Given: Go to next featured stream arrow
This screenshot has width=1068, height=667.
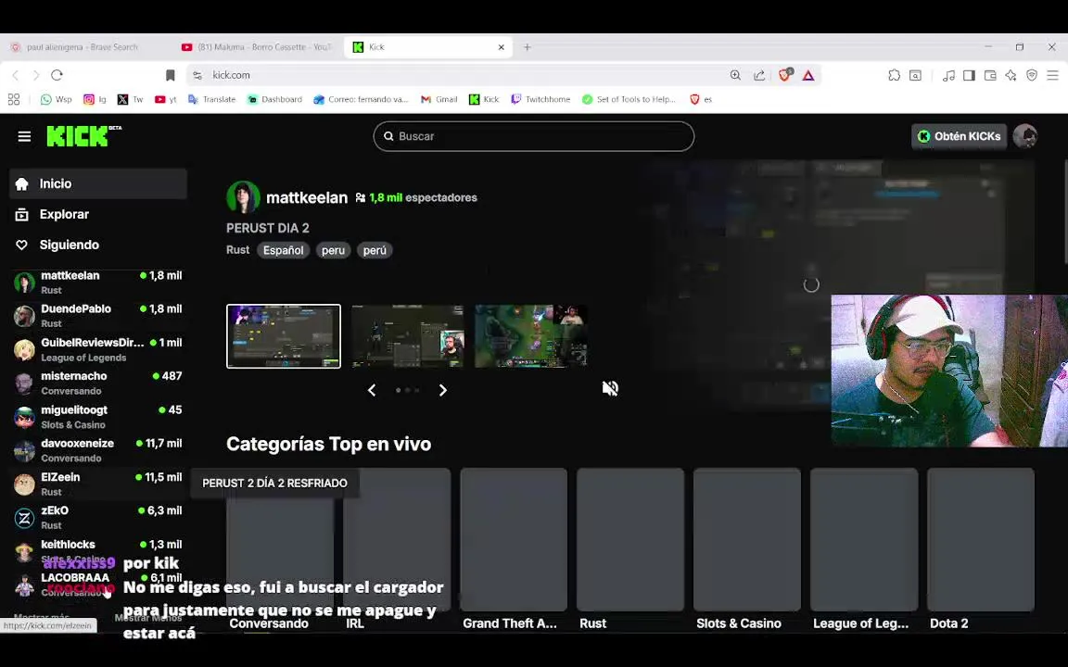Looking at the screenshot, I should [443, 390].
